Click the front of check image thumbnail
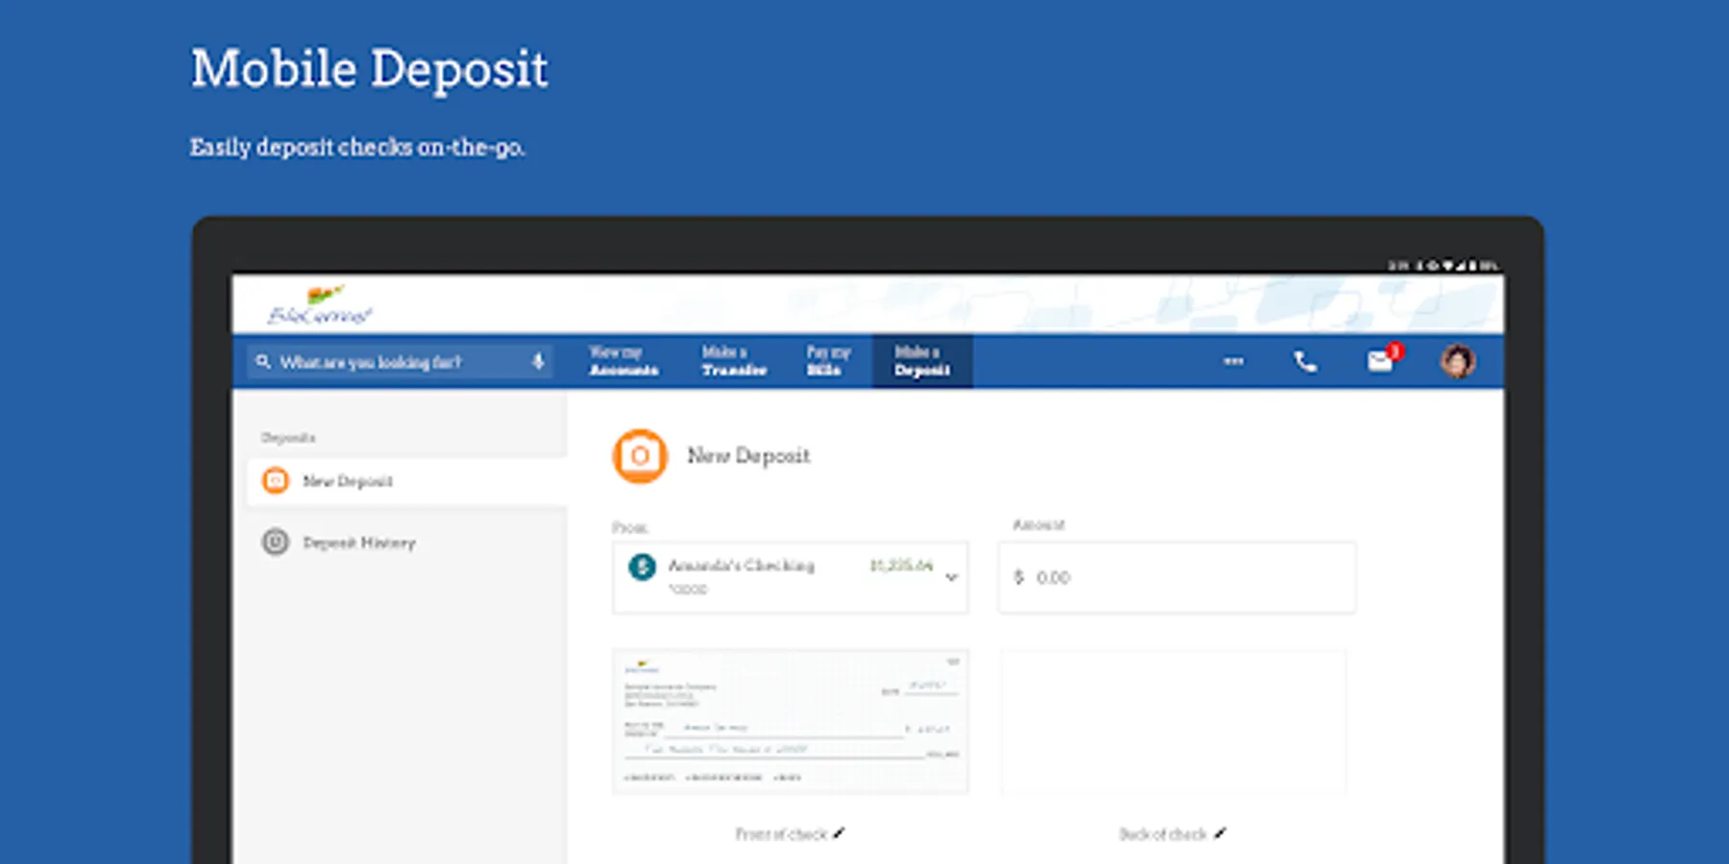Viewport: 1729px width, 864px height. coord(791,721)
